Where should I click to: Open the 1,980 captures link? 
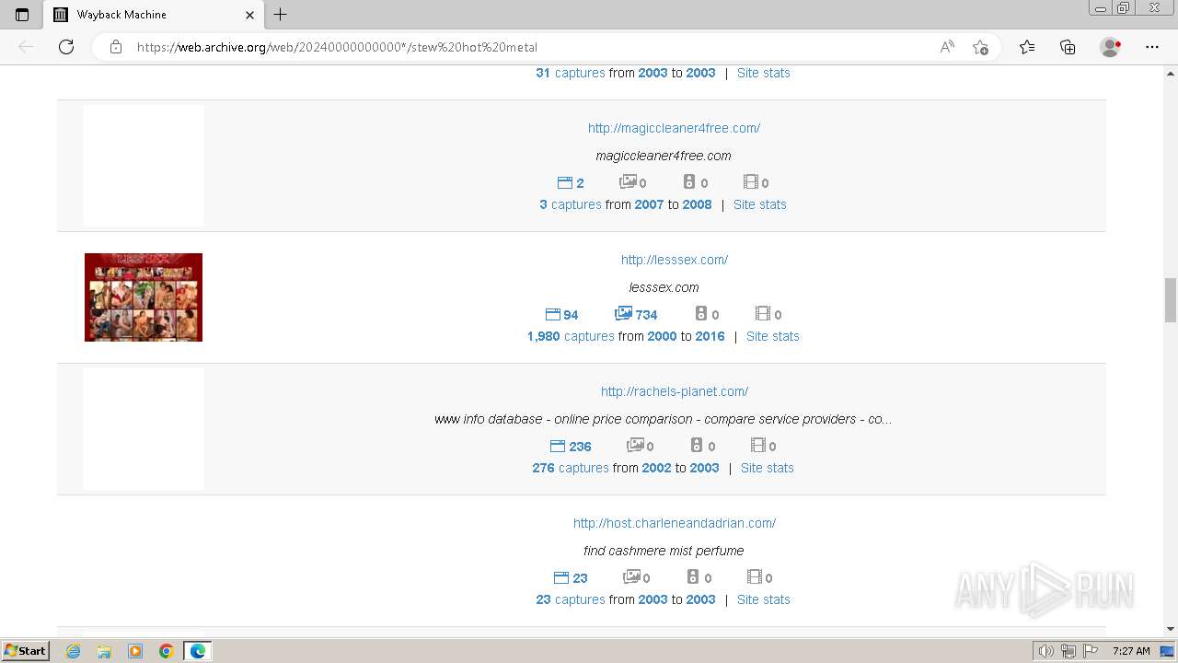(571, 336)
